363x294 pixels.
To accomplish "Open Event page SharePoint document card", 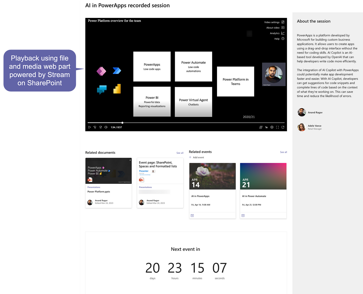I will tap(160, 183).
